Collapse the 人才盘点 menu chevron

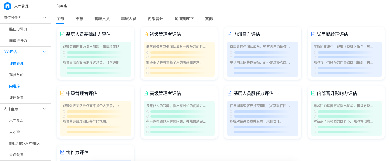[x=45, y=109]
